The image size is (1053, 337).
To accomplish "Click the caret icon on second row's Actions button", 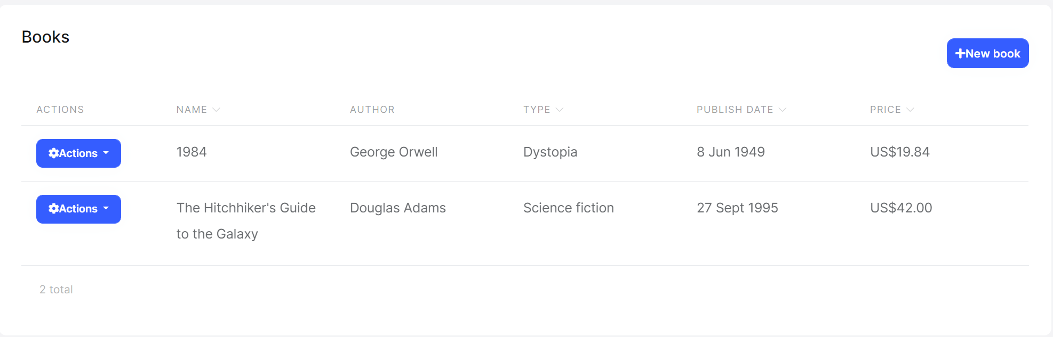I will (105, 209).
